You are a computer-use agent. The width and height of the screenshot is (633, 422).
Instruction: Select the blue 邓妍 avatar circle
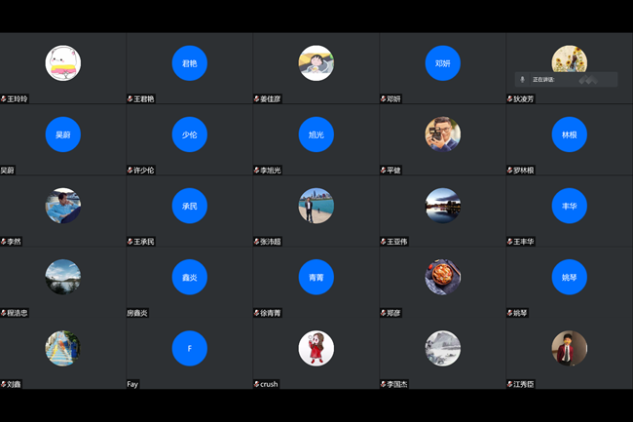(442, 63)
